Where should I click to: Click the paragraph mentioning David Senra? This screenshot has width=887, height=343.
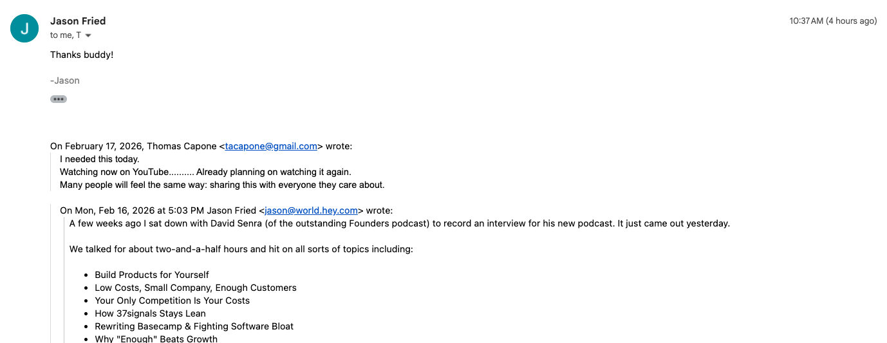point(399,223)
